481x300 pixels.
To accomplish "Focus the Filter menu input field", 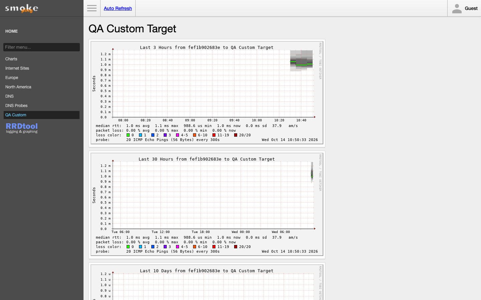I will point(41,47).
